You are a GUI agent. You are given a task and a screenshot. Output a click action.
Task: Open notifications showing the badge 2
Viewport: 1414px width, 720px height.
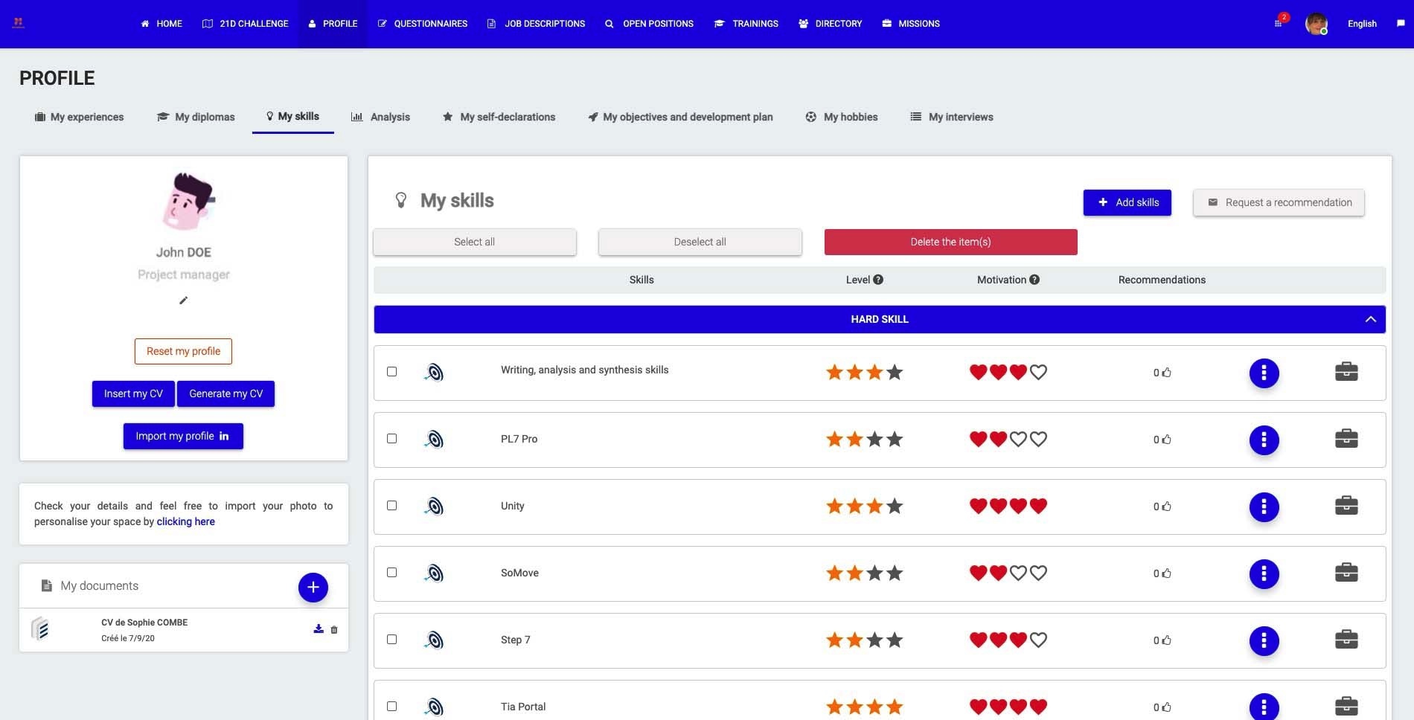point(1279,23)
